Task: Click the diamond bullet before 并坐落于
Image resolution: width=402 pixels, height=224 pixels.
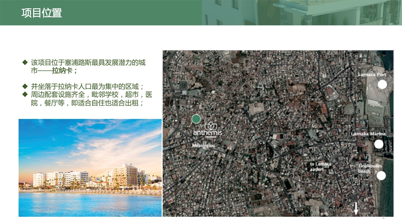Action: click(25, 86)
